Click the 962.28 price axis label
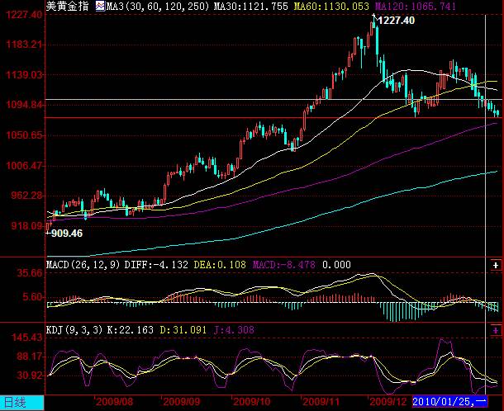The image size is (504, 411). [27, 196]
